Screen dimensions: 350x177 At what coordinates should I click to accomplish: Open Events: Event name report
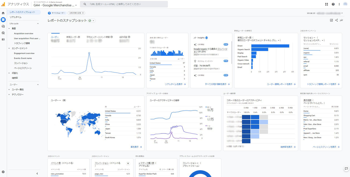click(x=23, y=58)
